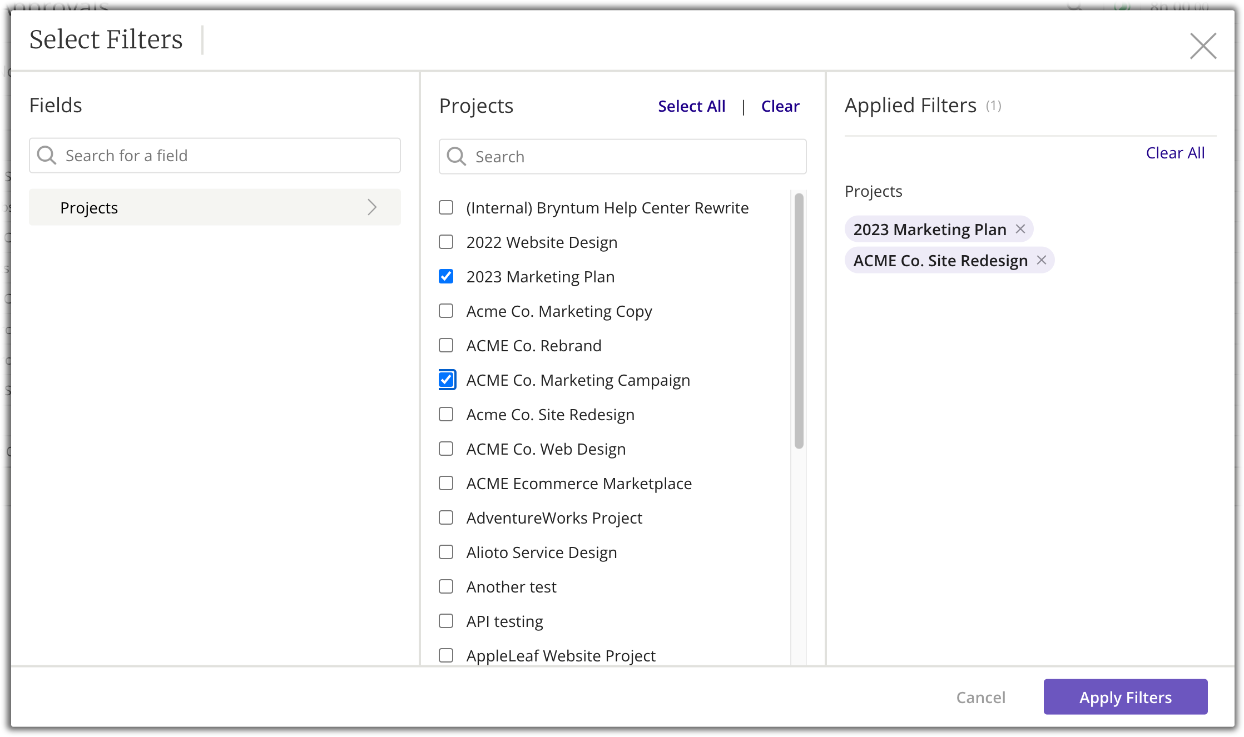Click the ACME Co. Site Redesign chip text

tap(940, 261)
